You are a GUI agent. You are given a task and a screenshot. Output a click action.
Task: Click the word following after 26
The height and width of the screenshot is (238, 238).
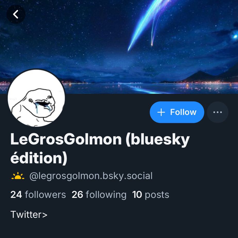[x=106, y=195]
